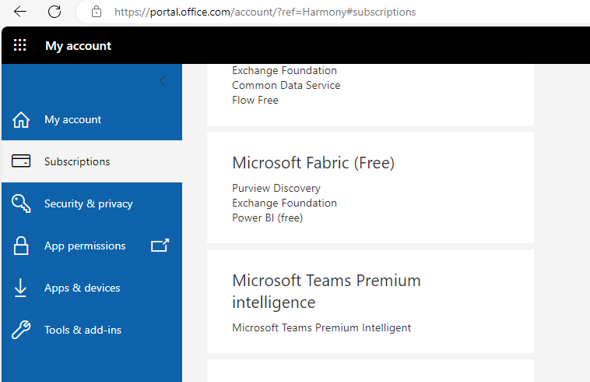Click the home icon beside My account
The image size is (590, 382).
click(x=21, y=120)
